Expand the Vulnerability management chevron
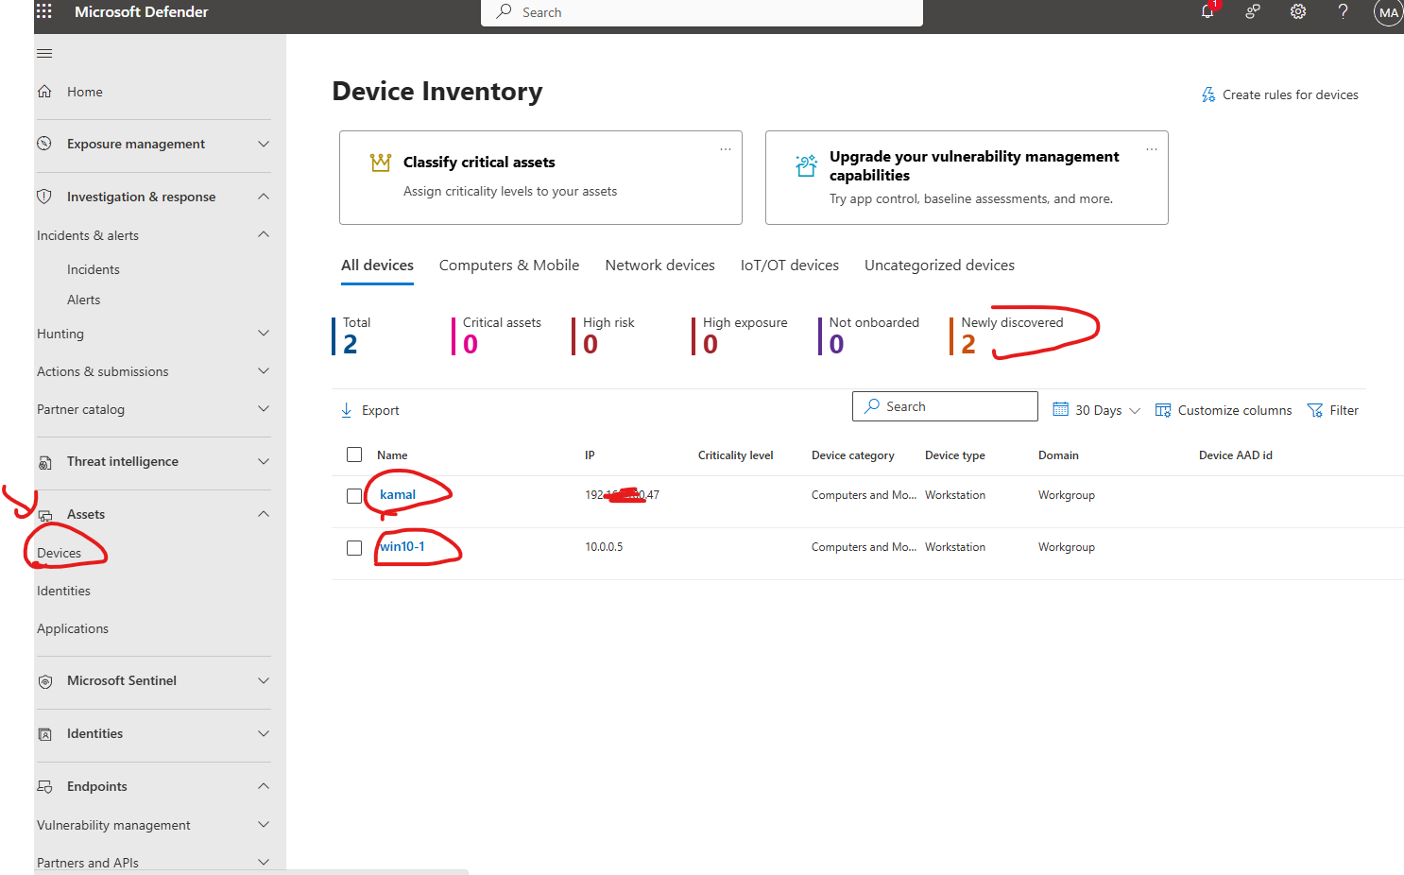 click(x=264, y=824)
